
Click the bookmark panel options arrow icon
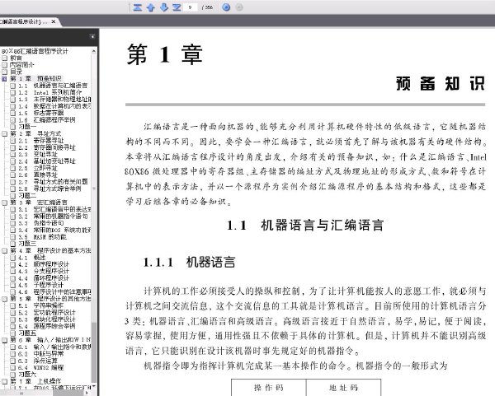coord(92,36)
